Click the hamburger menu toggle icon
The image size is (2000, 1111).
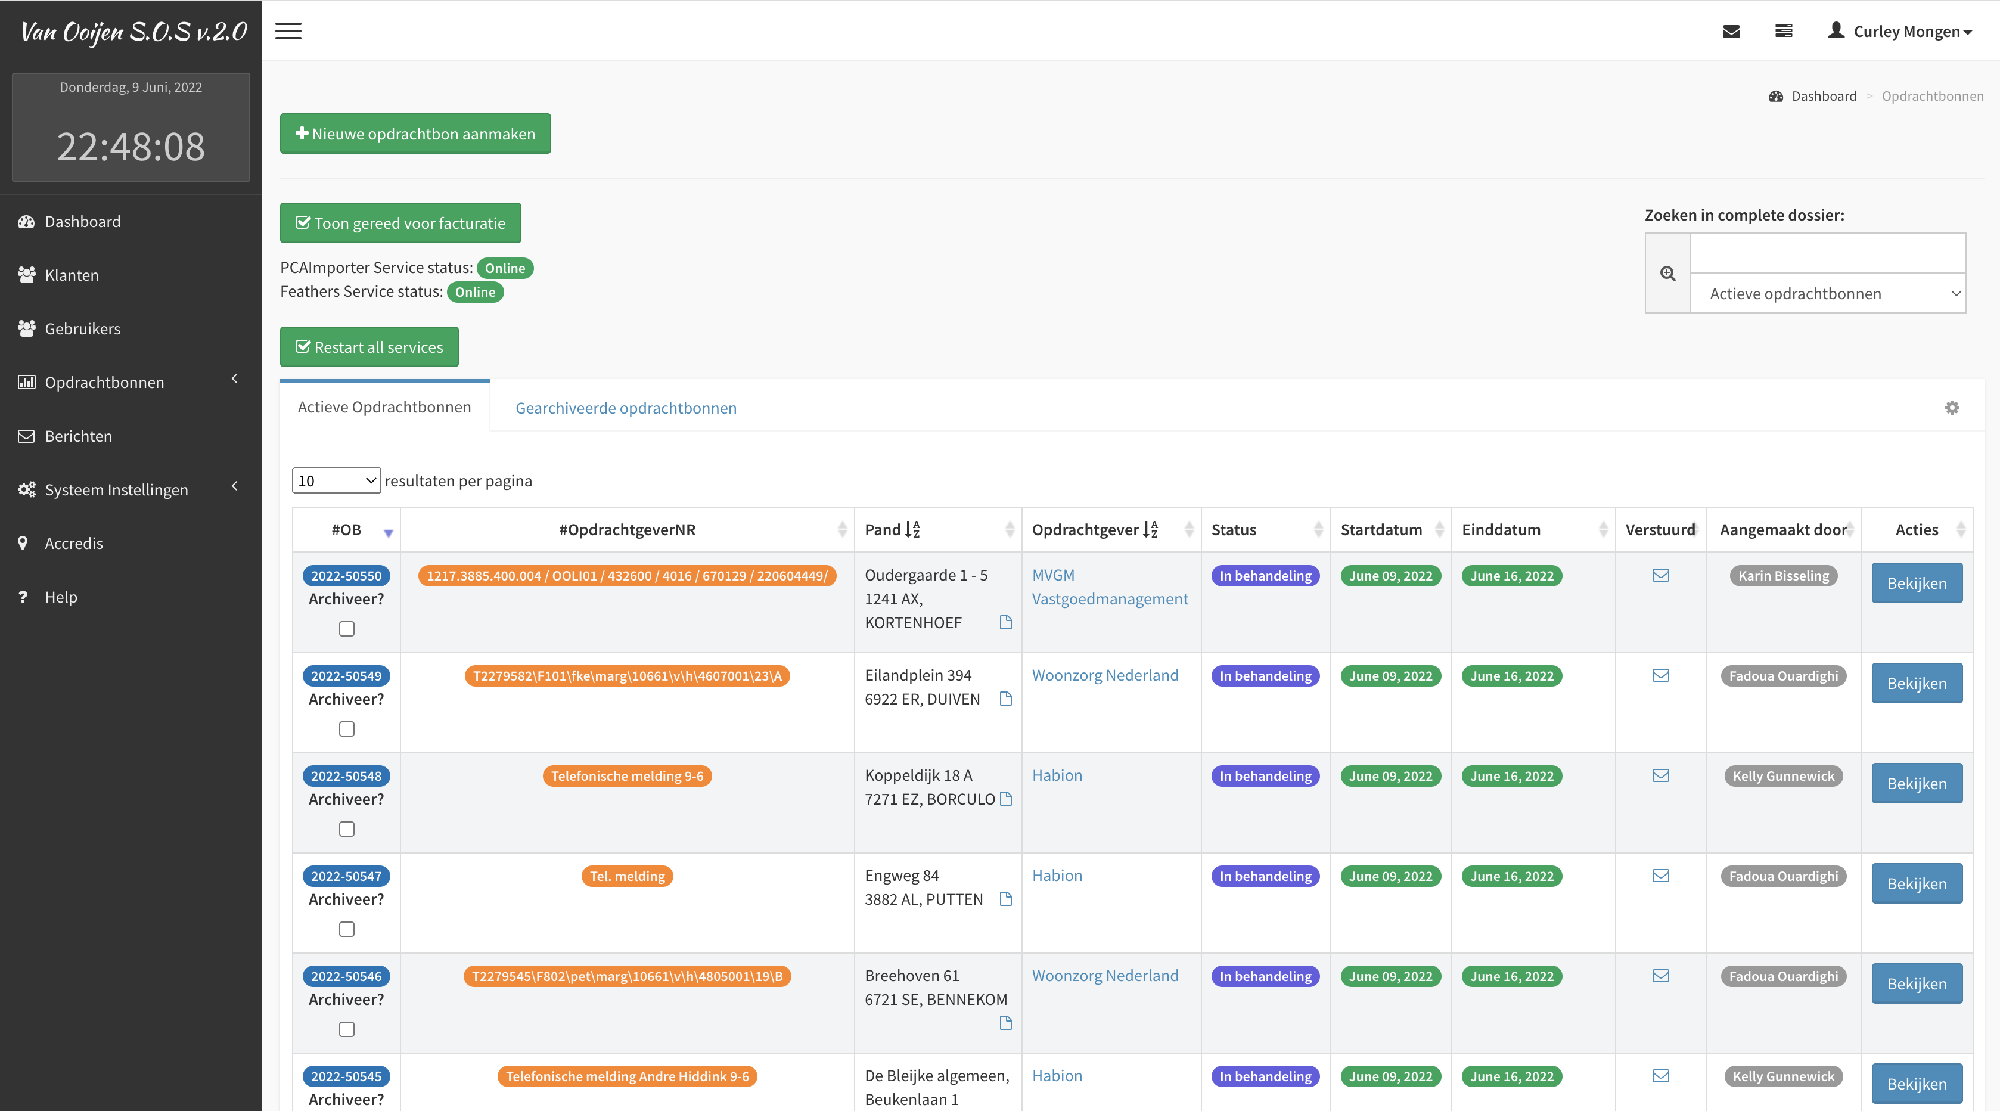[288, 31]
